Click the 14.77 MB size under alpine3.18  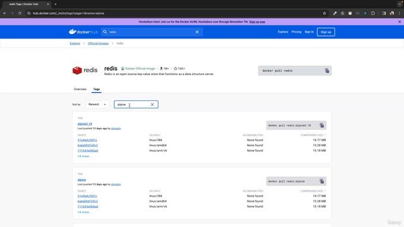[319, 140]
